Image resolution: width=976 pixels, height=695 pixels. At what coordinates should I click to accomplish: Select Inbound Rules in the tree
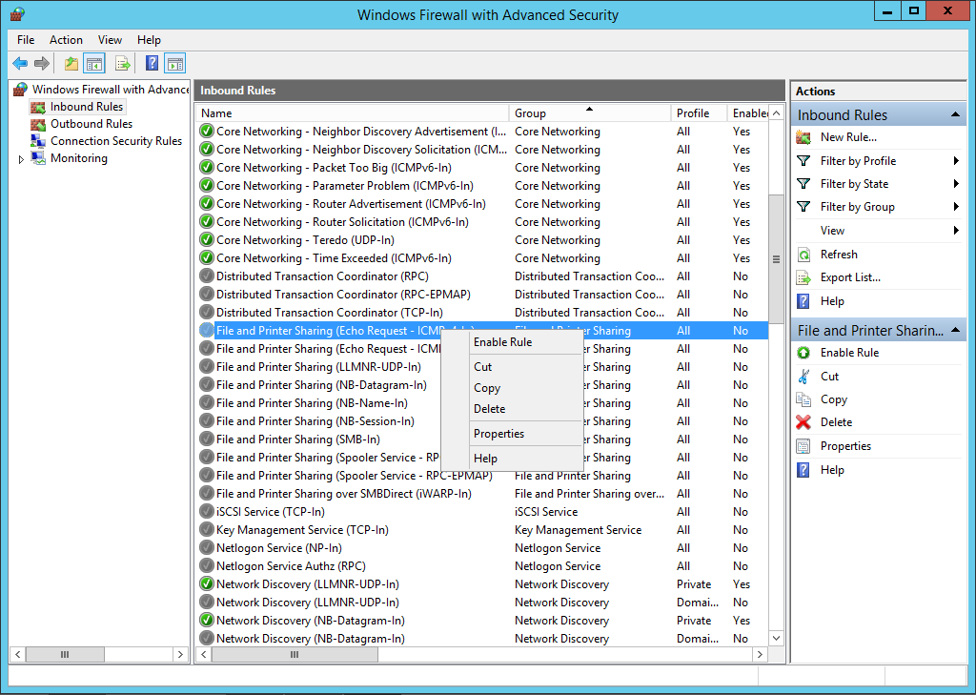[x=87, y=107]
